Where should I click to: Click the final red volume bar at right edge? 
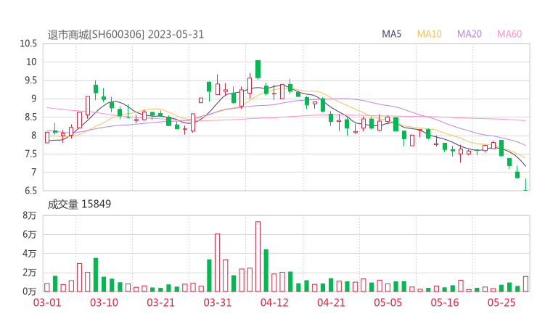pos(525,284)
